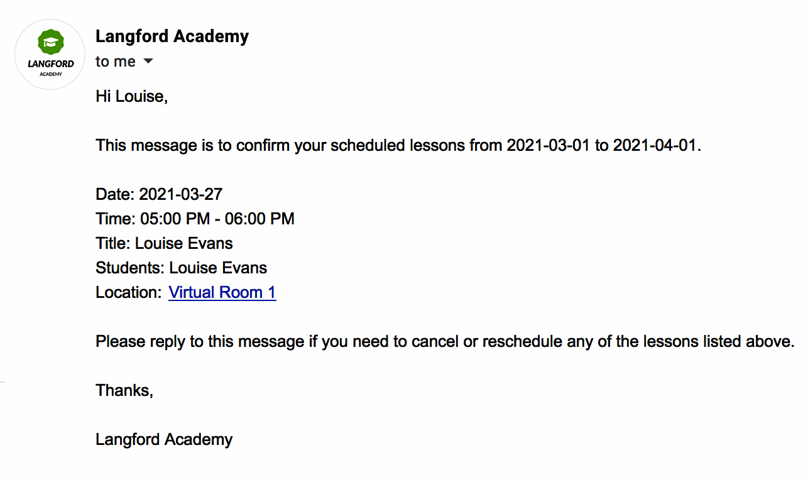Image resolution: width=808 pixels, height=477 pixels.
Task: Click the "Location:" label text
Action: pos(129,292)
